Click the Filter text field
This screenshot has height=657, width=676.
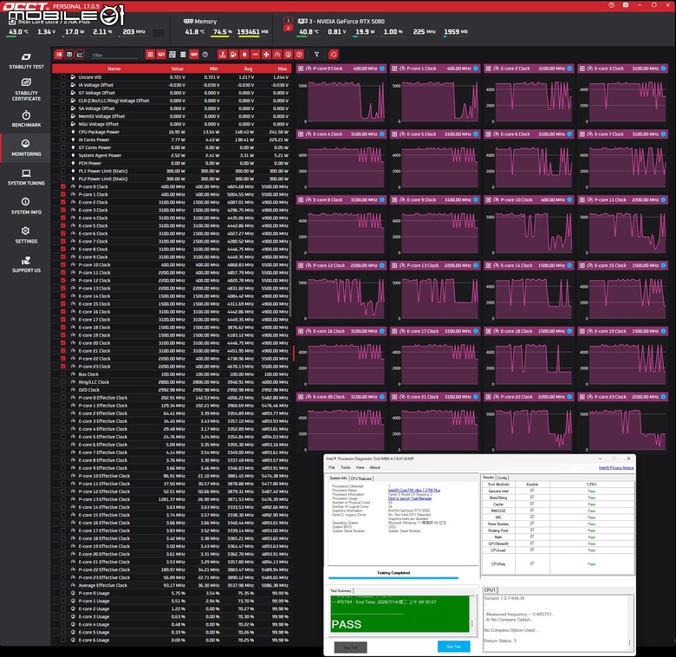(x=114, y=55)
